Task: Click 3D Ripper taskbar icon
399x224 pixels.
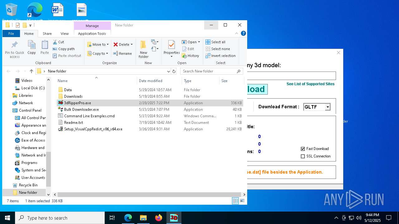Action: pyautogui.click(x=174, y=218)
